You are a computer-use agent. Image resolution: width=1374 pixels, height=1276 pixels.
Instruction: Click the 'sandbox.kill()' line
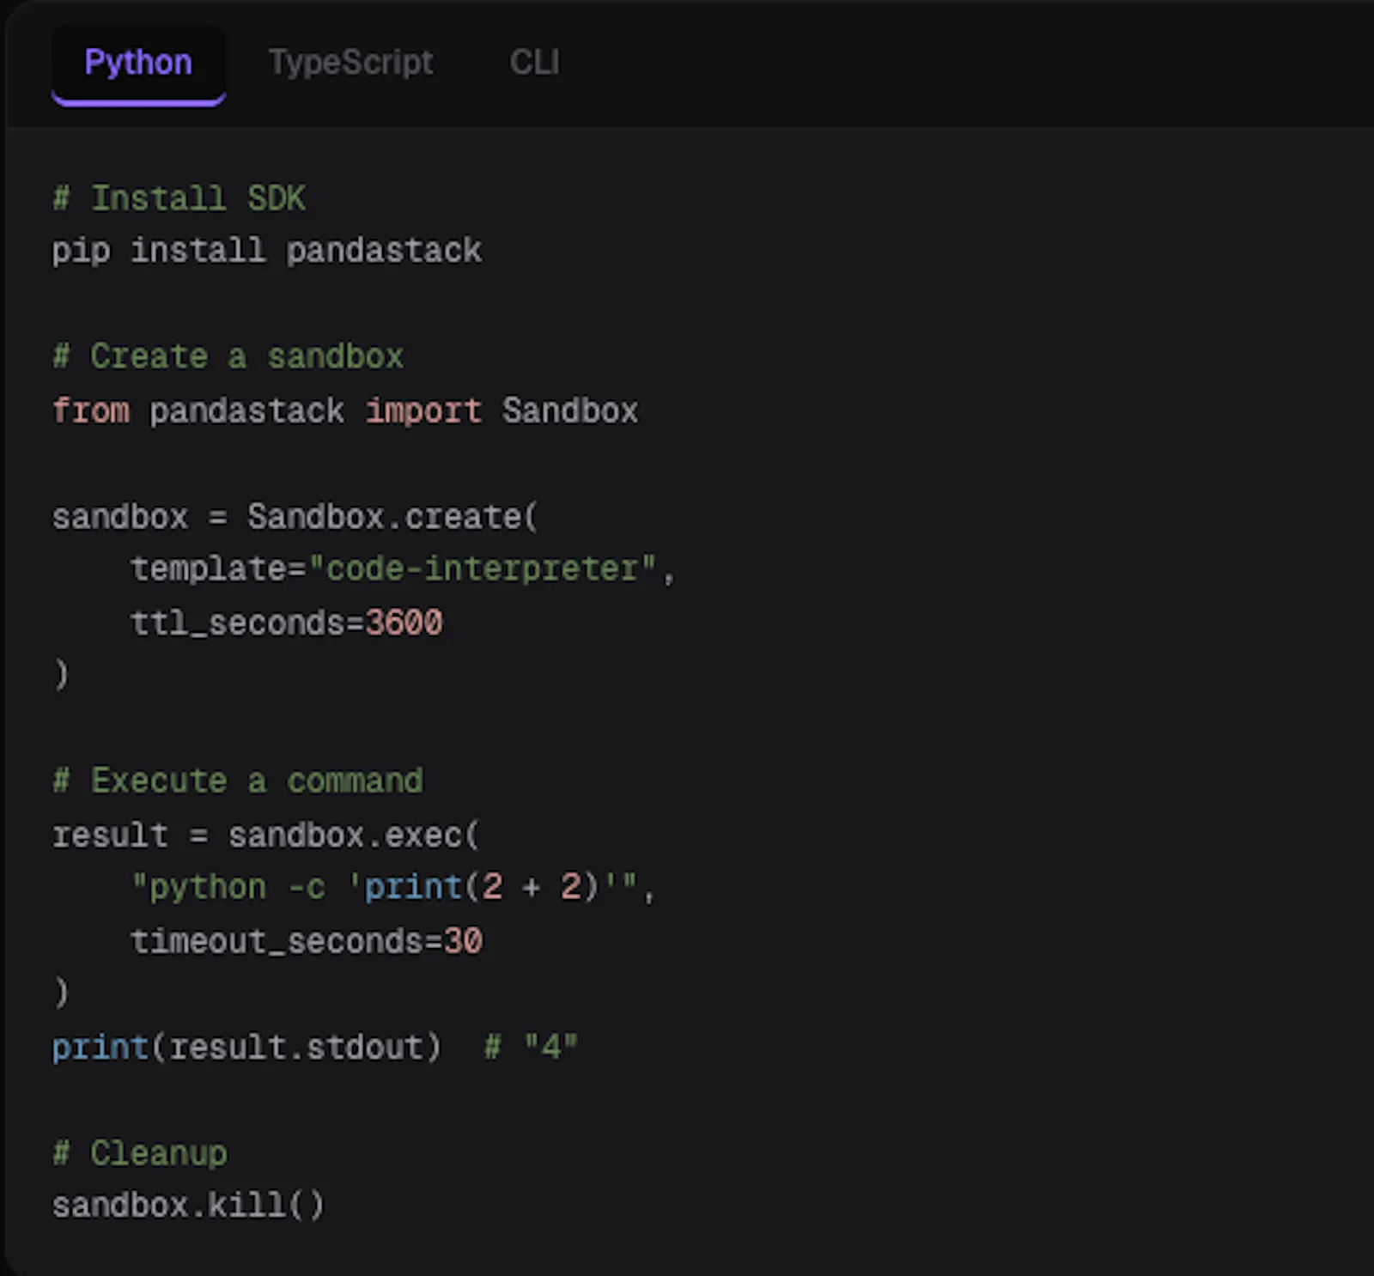pos(188,1206)
